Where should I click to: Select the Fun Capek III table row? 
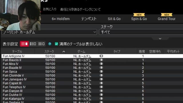[x=92, y=83]
